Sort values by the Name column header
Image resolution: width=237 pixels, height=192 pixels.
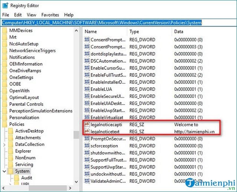pos(105,31)
